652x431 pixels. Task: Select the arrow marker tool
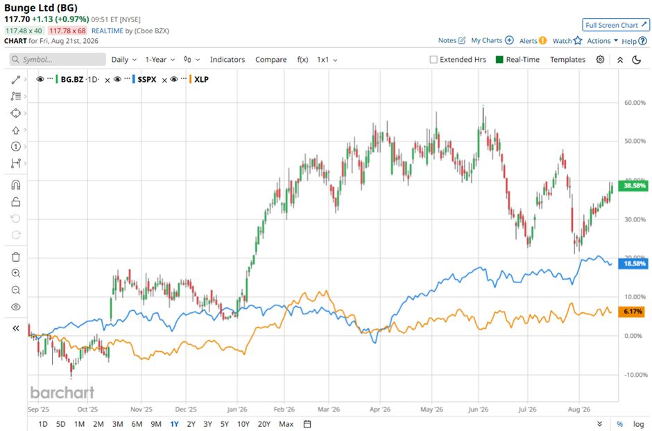click(x=16, y=130)
